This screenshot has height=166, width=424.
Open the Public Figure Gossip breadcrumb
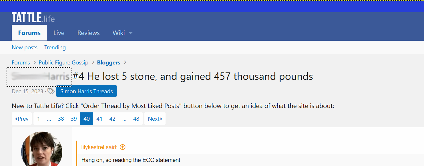63,62
